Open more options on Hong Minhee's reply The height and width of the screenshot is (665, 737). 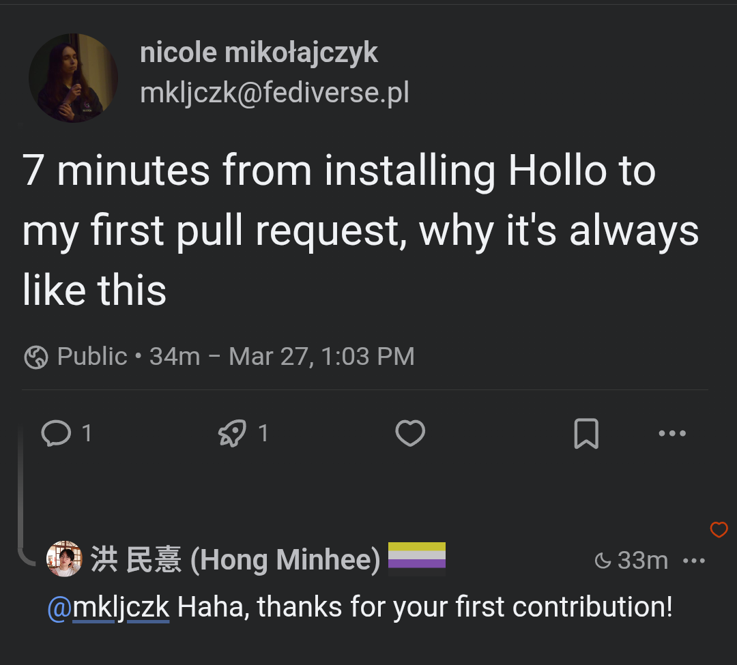point(694,561)
